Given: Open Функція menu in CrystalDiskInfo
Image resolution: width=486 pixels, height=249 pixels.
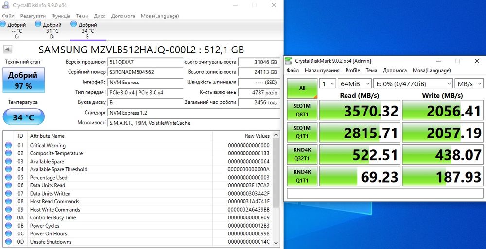Looking at the screenshot, I should (x=61, y=16).
